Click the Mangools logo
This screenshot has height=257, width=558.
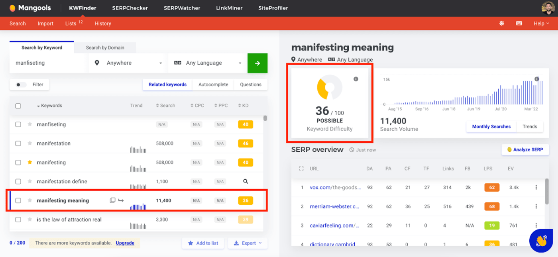[30, 8]
